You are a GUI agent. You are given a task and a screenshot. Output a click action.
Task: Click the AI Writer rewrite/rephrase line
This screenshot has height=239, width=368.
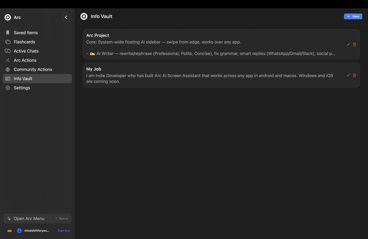[211, 53]
